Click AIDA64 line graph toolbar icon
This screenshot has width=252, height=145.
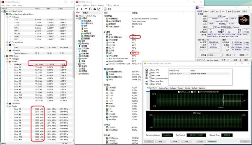click(99, 9)
